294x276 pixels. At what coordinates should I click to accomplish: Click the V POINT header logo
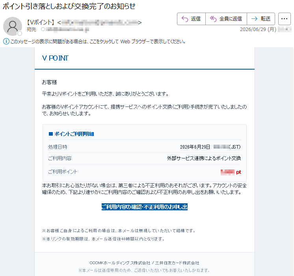point(55,58)
